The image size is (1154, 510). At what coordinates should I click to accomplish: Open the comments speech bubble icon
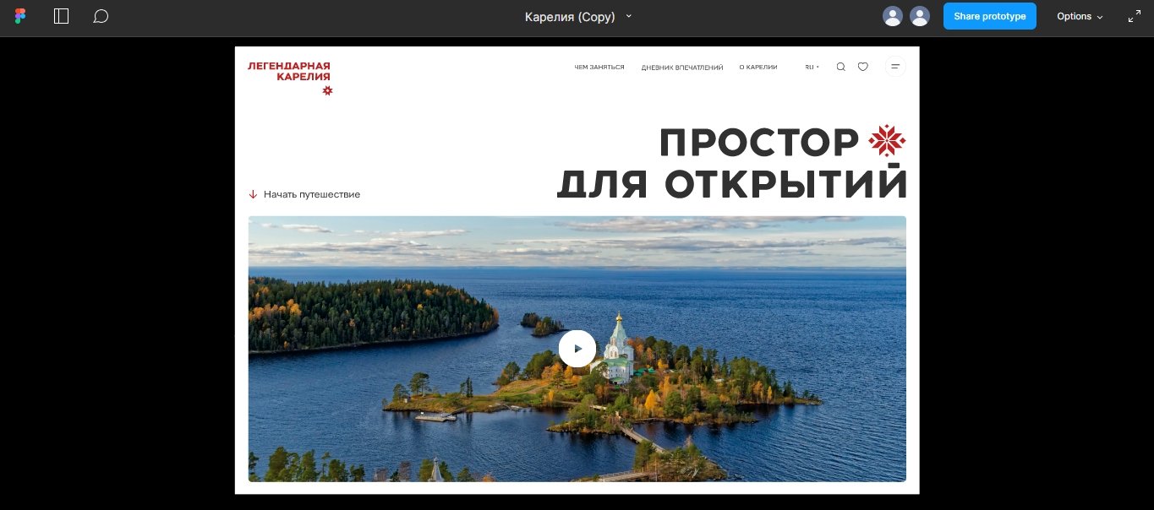pyautogui.click(x=101, y=16)
